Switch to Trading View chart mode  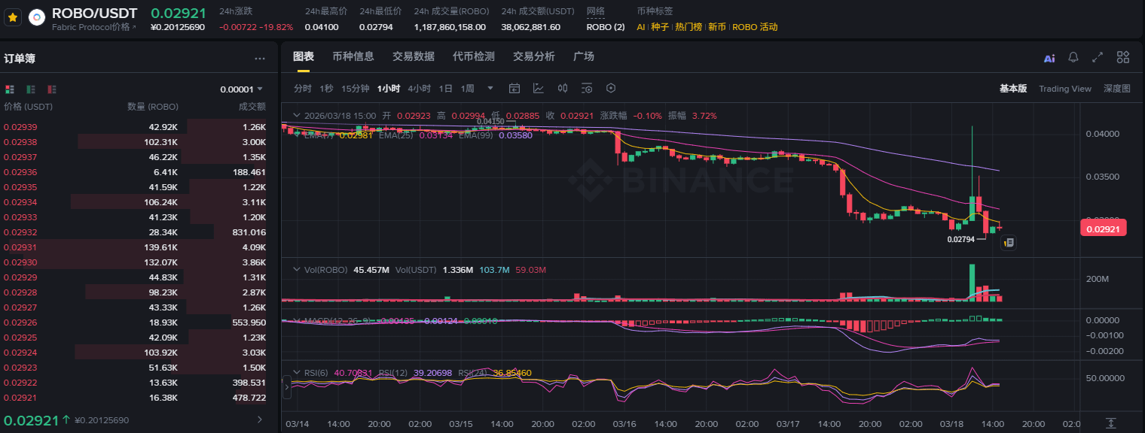point(1065,89)
